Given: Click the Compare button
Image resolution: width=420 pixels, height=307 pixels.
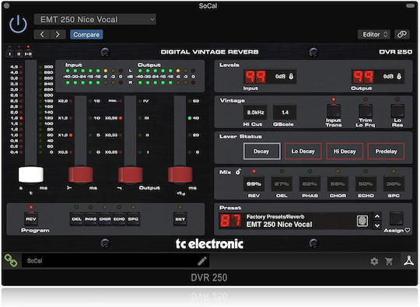Looking at the screenshot, I should (x=86, y=34).
